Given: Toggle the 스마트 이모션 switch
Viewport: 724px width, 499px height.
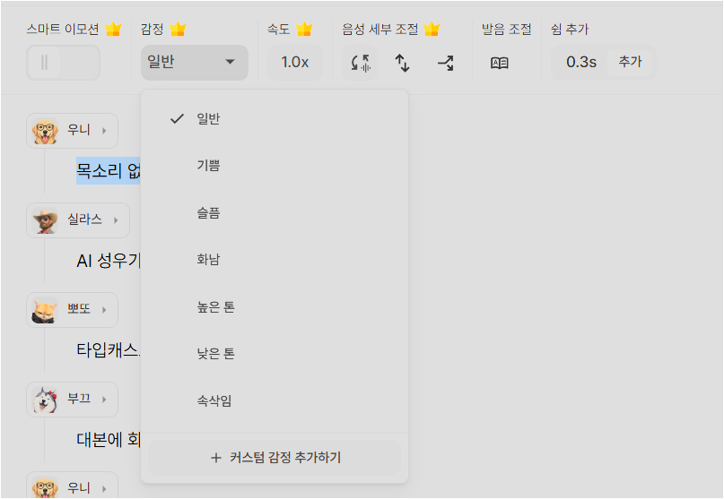Looking at the screenshot, I should click(x=63, y=63).
